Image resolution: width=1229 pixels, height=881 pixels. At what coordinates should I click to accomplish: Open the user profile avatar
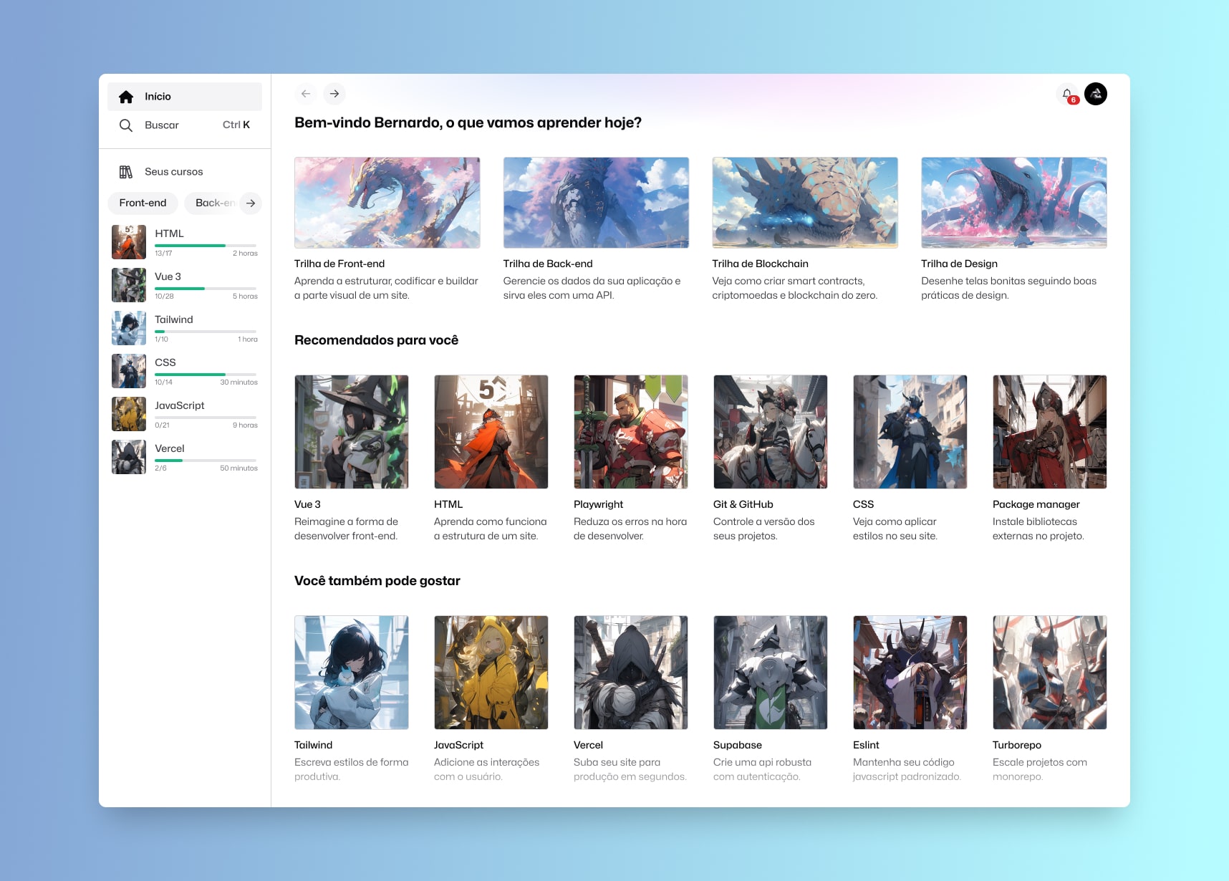coord(1096,94)
